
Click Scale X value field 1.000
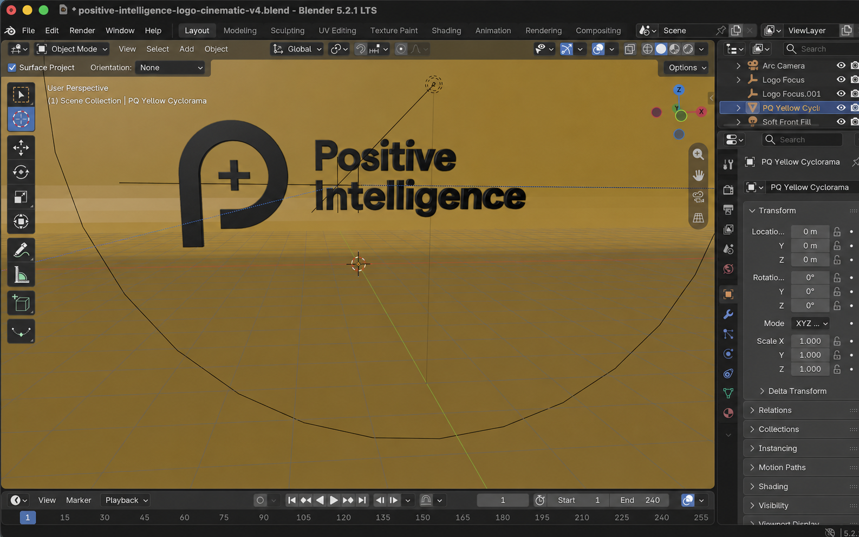[x=810, y=341]
